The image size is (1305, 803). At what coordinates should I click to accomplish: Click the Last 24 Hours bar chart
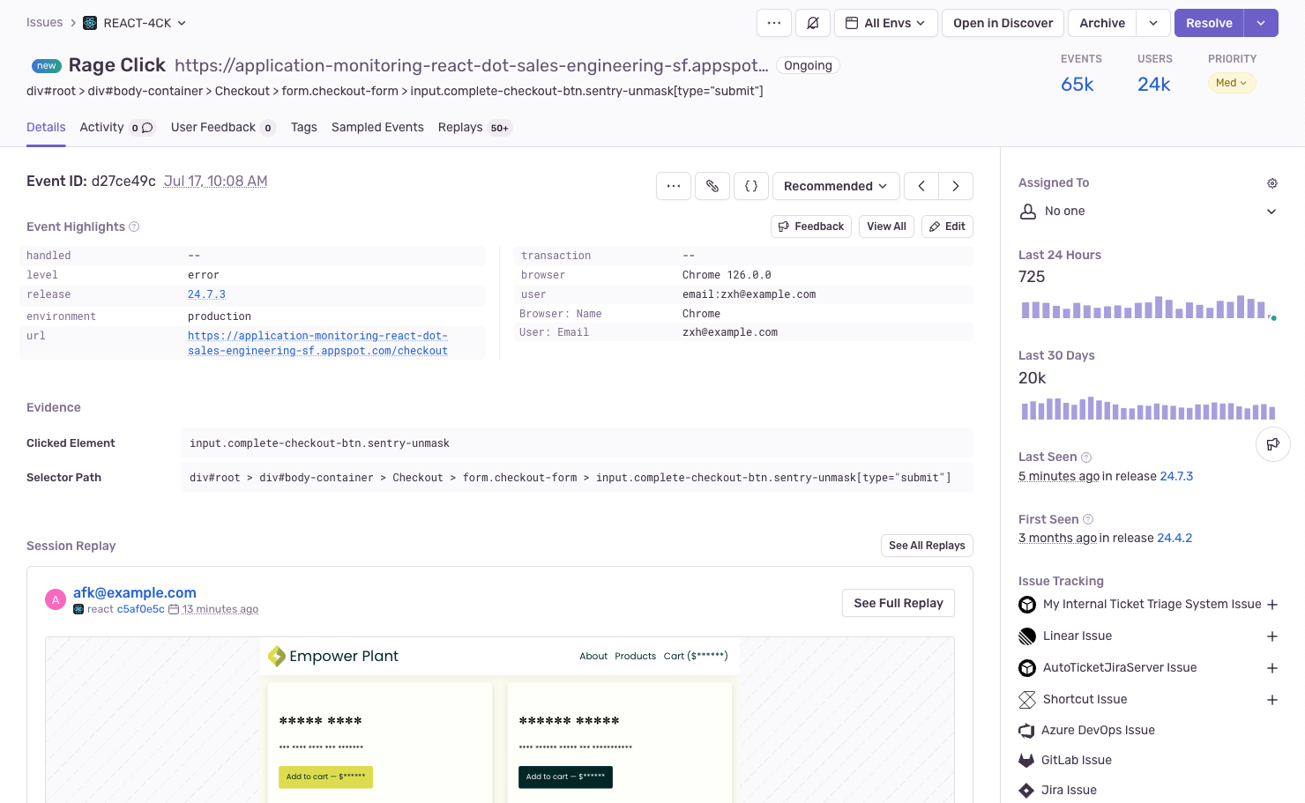[1145, 308]
